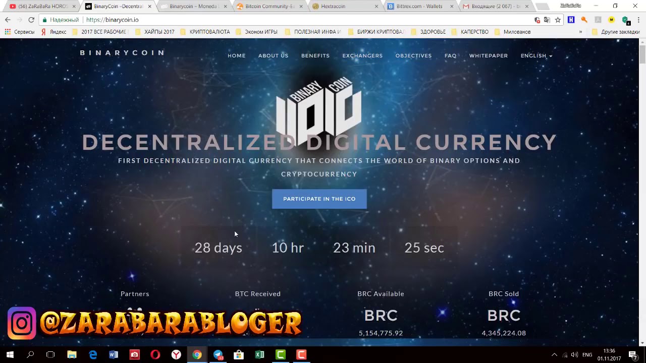
Task: Open the FAQ navigation link
Action: tap(451, 55)
